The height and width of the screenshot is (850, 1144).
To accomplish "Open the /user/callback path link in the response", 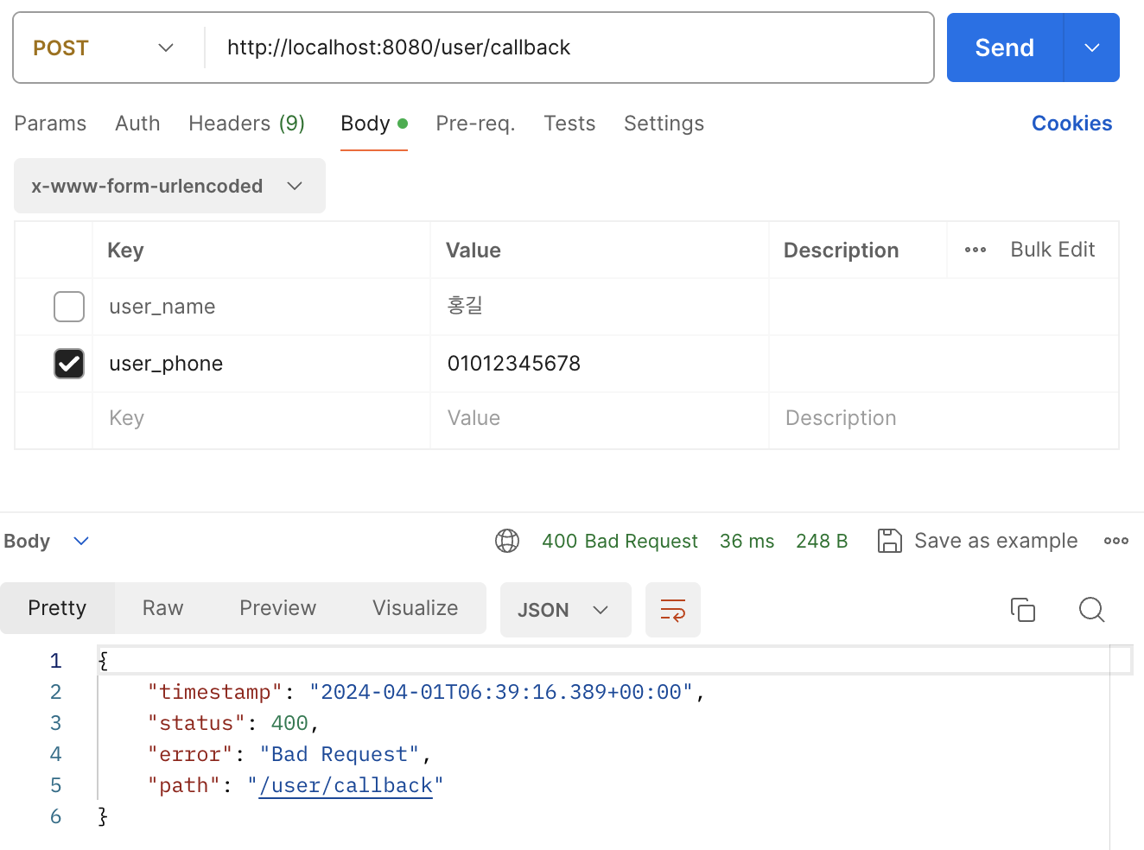I will 346,785.
